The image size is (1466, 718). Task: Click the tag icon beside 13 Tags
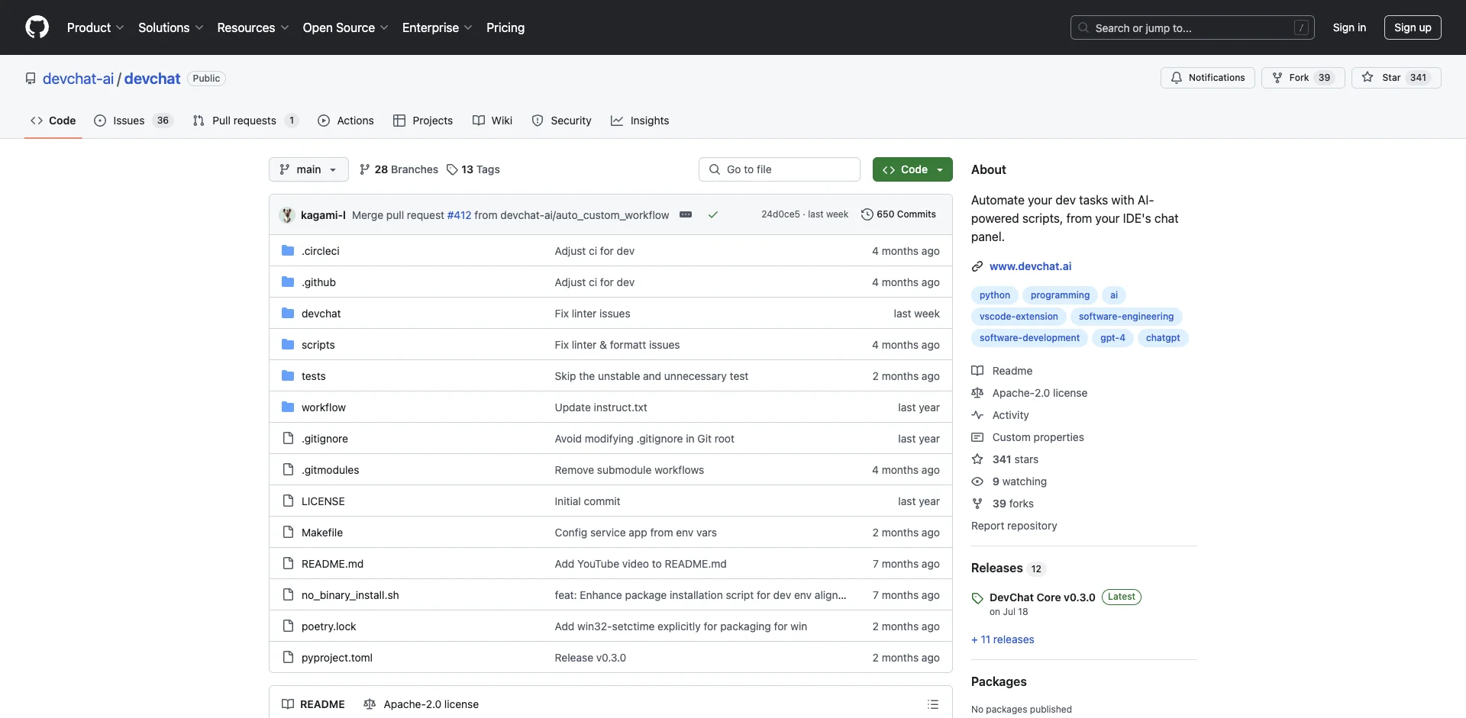(x=452, y=169)
